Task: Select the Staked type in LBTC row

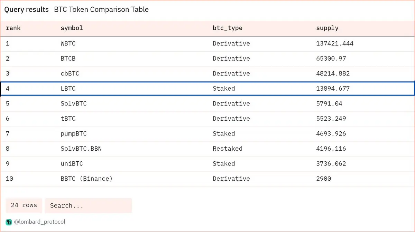Action: pos(223,89)
